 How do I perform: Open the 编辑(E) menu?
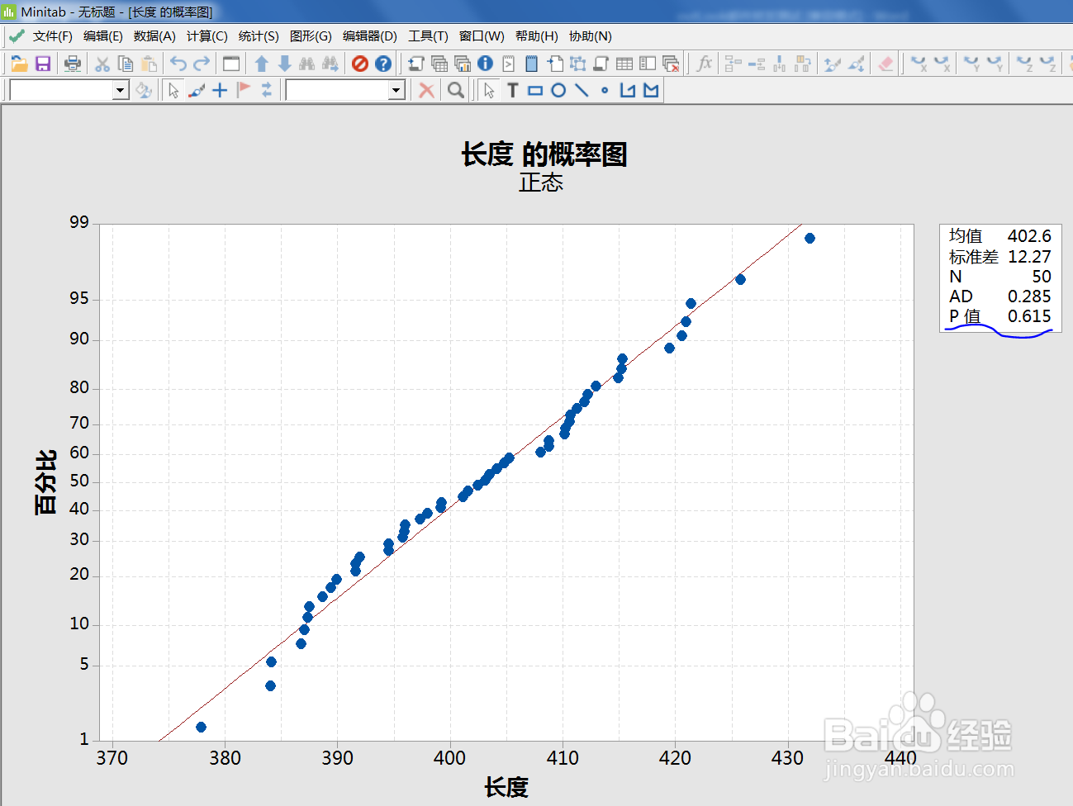click(102, 36)
